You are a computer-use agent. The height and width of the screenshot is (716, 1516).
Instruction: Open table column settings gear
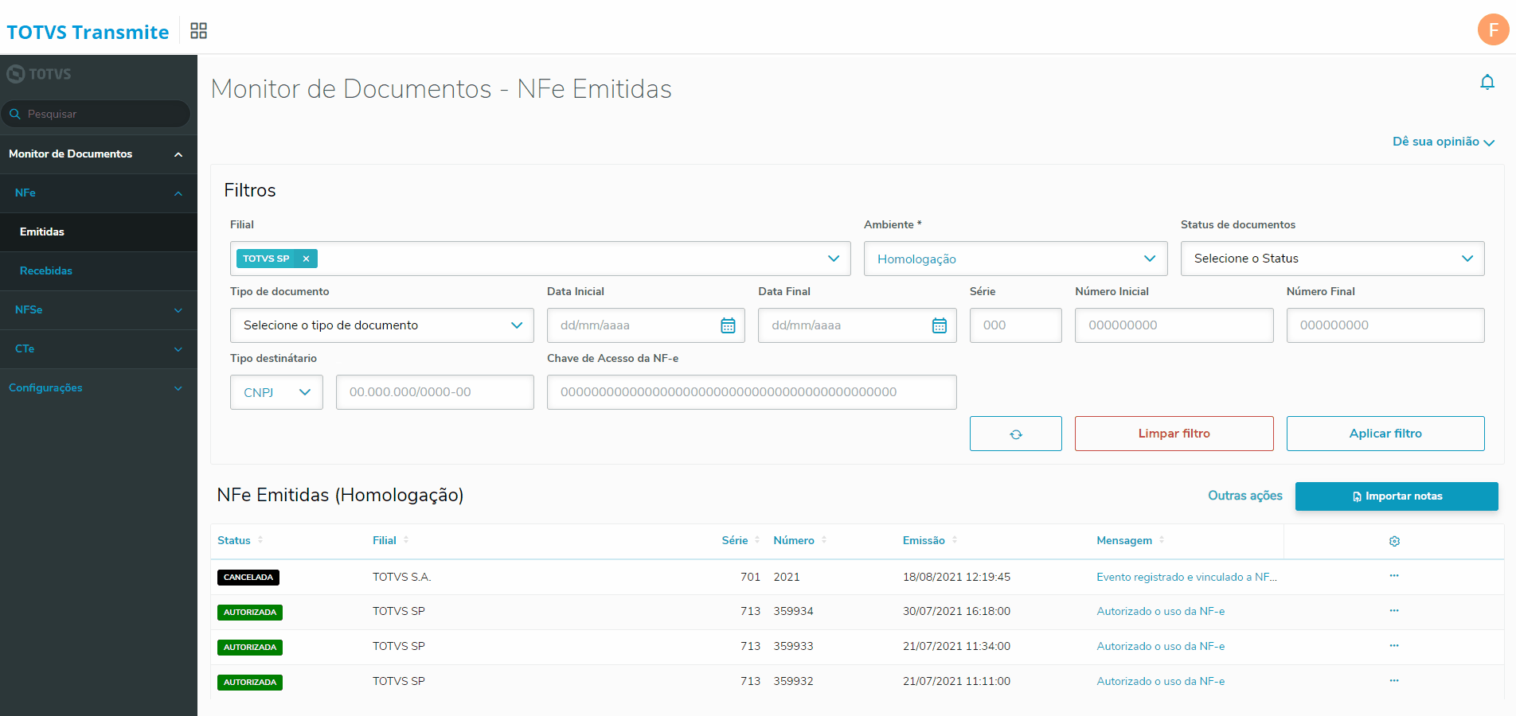[1394, 541]
